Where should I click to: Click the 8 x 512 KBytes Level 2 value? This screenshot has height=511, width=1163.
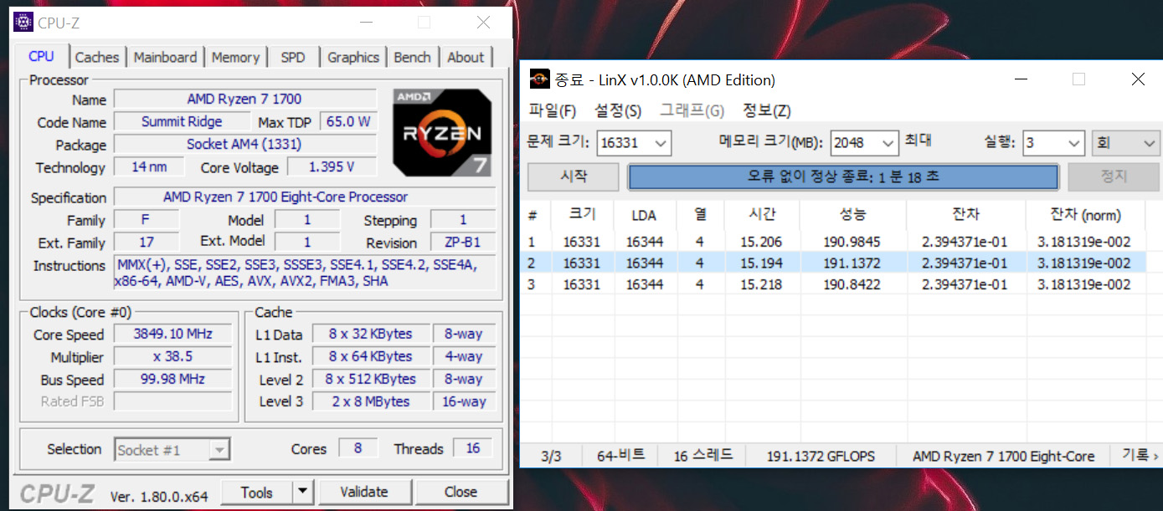tap(369, 379)
